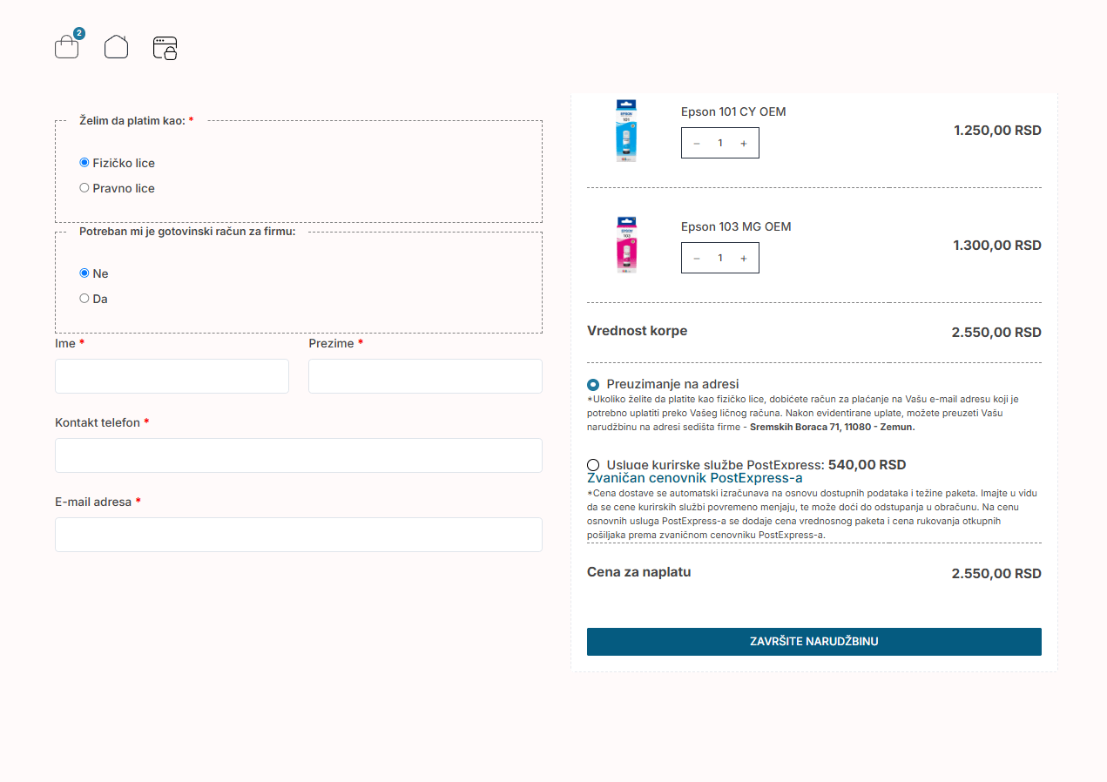Click the secure checkout lock icon
Image resolution: width=1107 pixels, height=782 pixels.
pyautogui.click(x=165, y=48)
